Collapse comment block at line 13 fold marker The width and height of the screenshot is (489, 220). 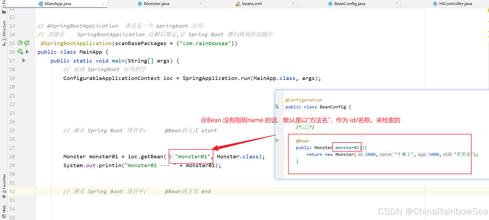pyautogui.click(x=35, y=26)
